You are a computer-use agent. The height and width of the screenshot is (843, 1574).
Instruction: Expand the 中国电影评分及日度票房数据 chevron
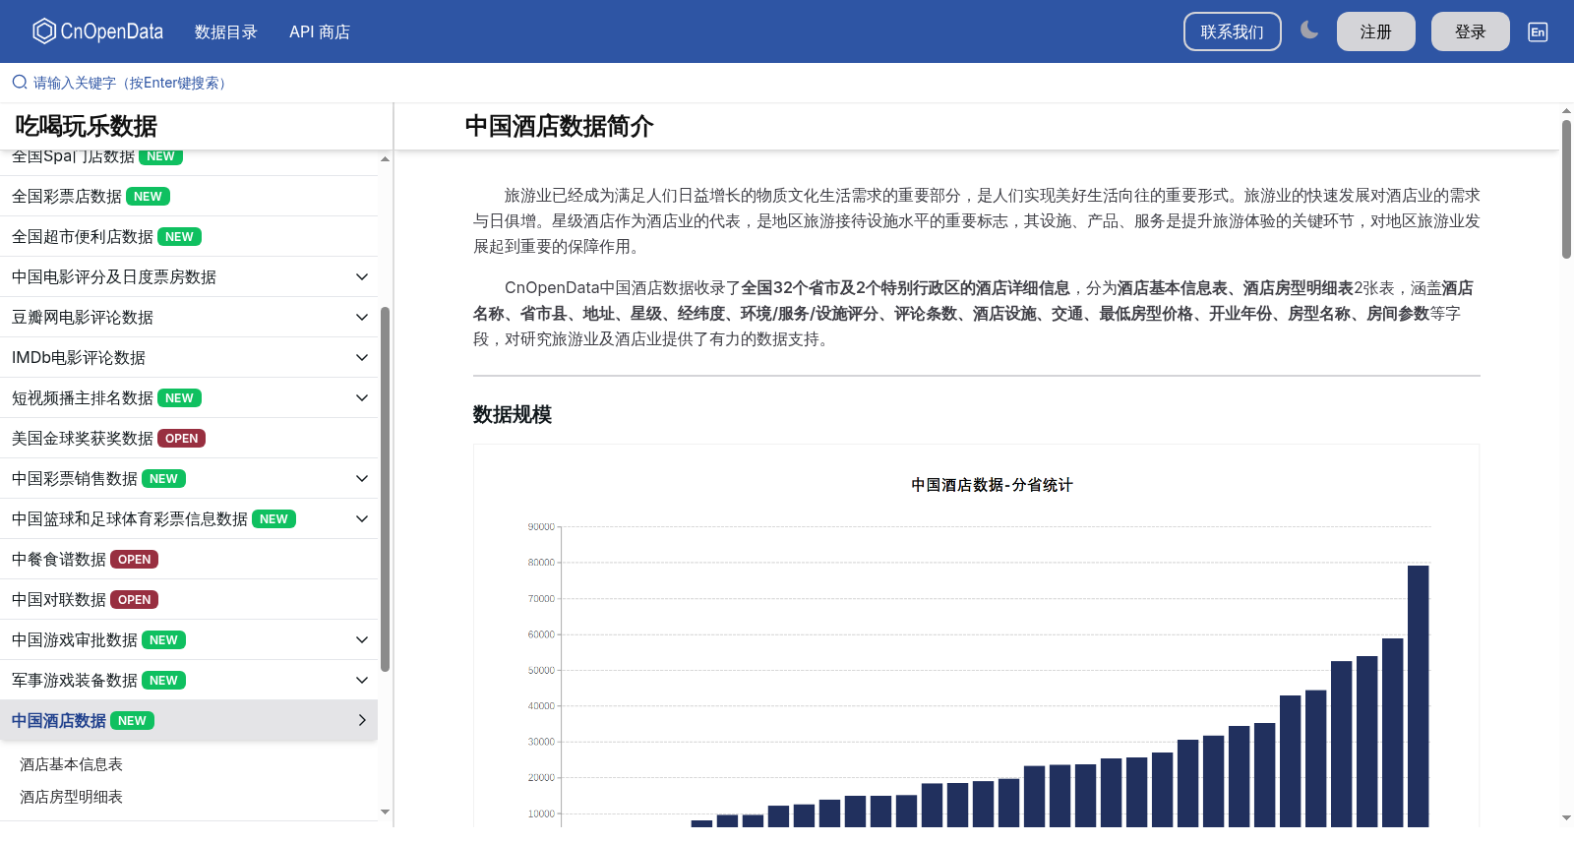pyautogui.click(x=362, y=276)
